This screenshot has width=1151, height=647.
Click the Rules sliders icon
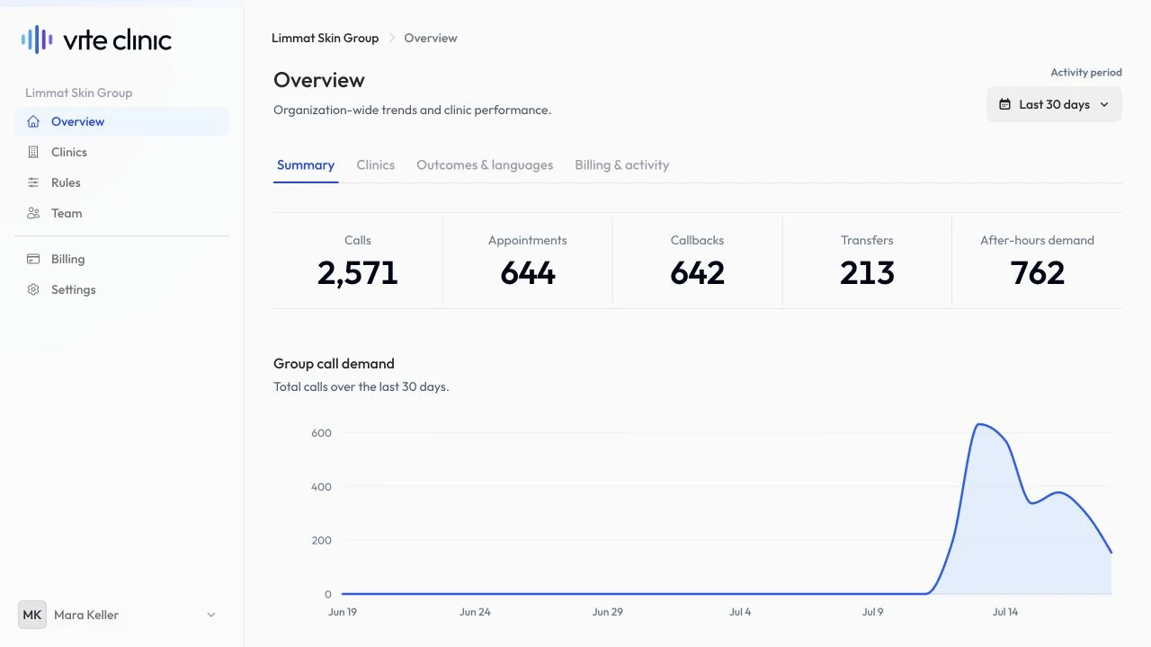click(33, 182)
